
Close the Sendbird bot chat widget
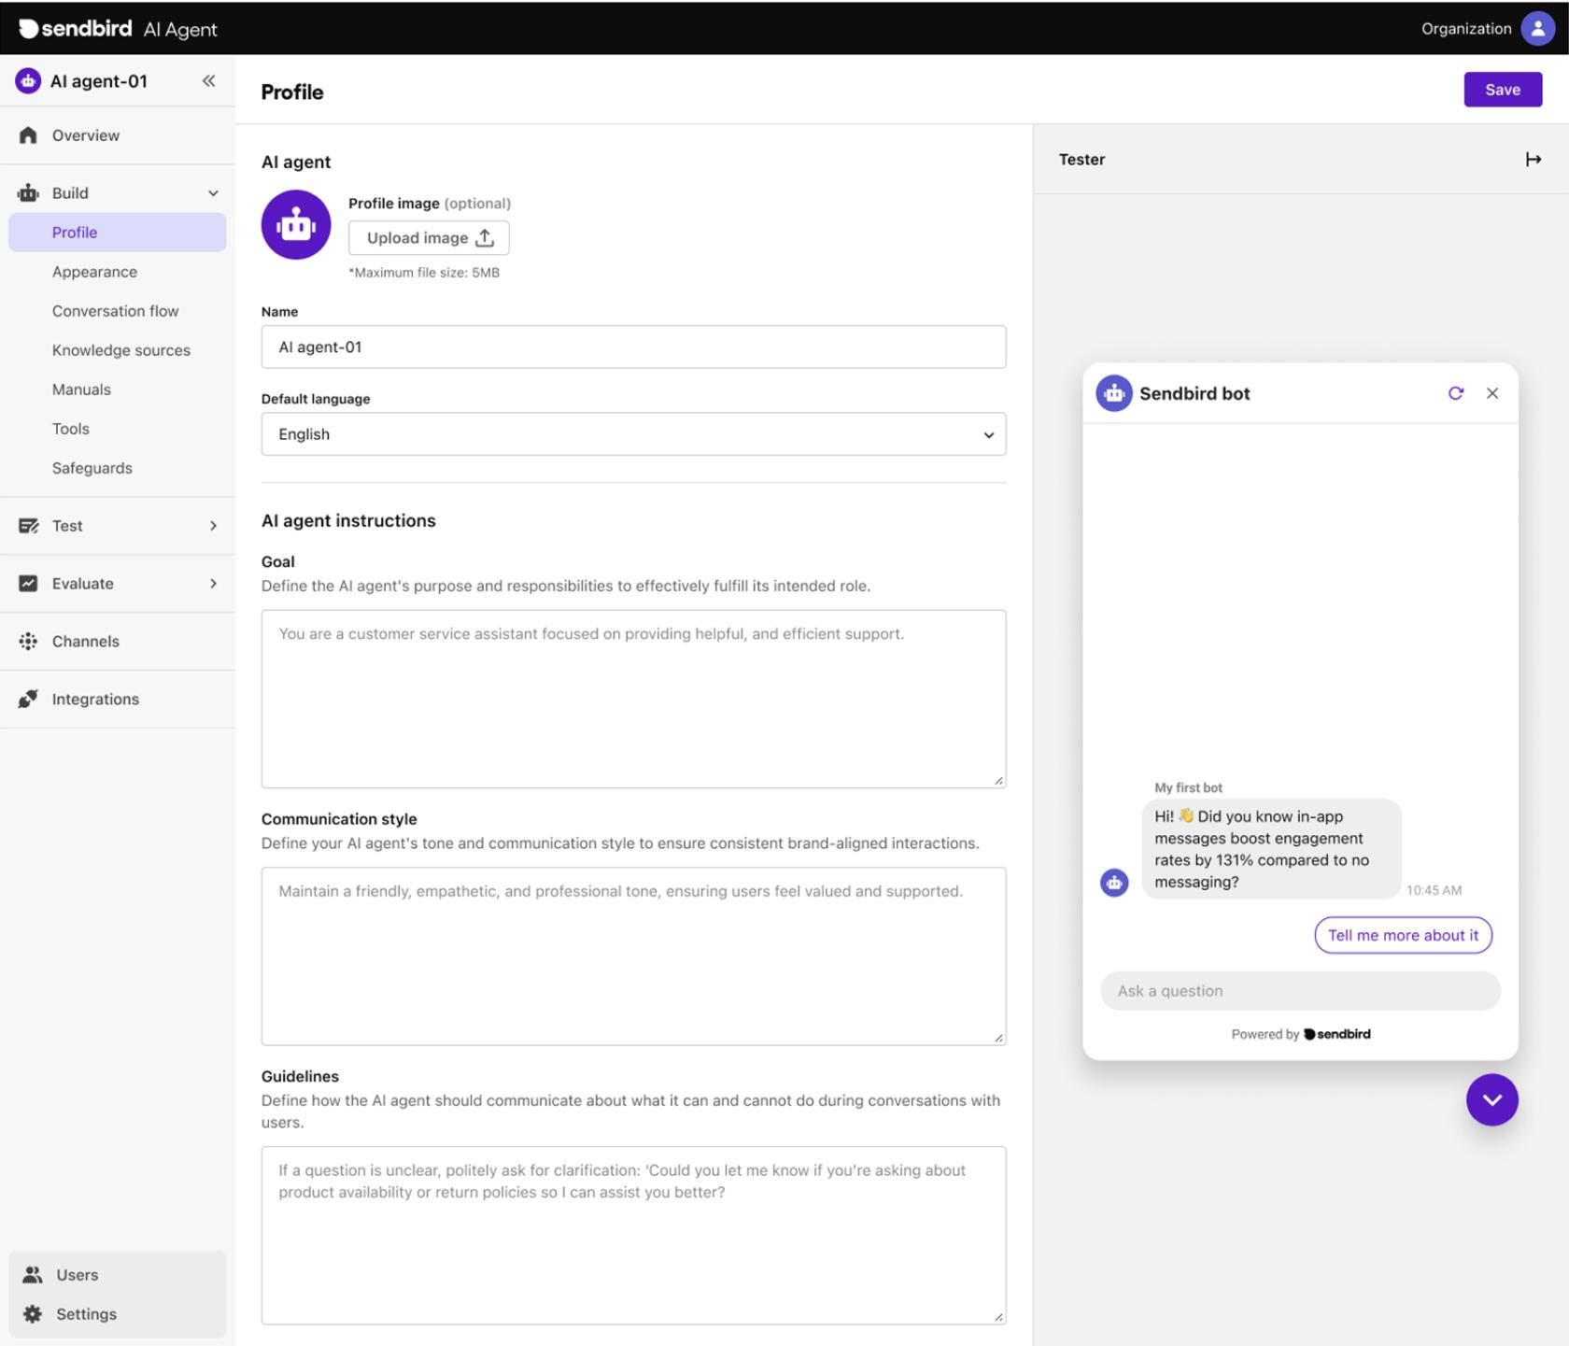click(1491, 393)
